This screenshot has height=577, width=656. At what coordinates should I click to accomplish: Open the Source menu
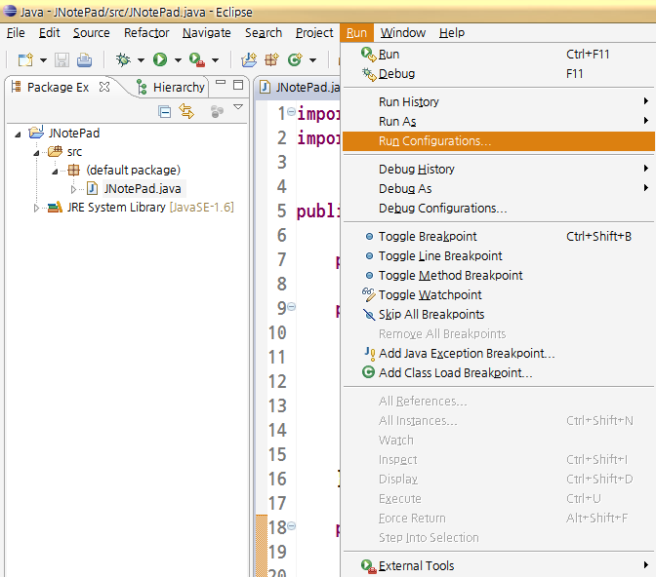(92, 32)
